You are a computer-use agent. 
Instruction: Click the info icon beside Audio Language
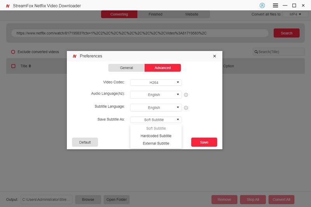(186, 95)
